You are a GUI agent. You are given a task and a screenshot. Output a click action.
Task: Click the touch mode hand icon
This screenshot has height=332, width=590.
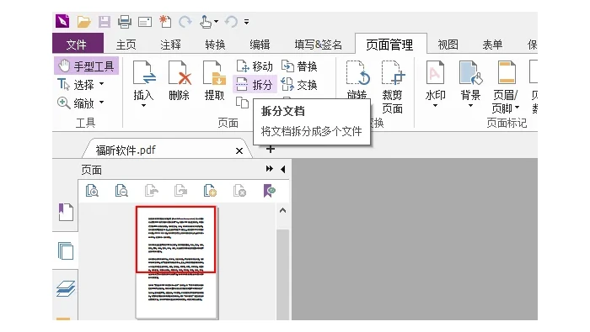click(206, 22)
